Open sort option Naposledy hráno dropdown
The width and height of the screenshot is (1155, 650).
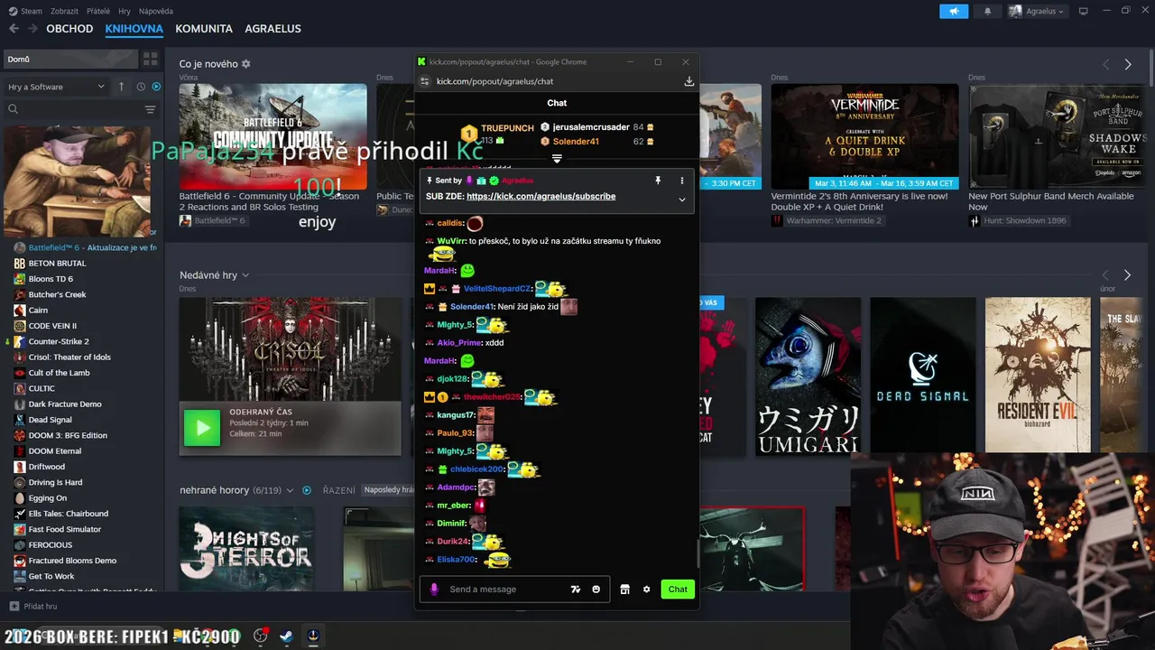pos(387,490)
